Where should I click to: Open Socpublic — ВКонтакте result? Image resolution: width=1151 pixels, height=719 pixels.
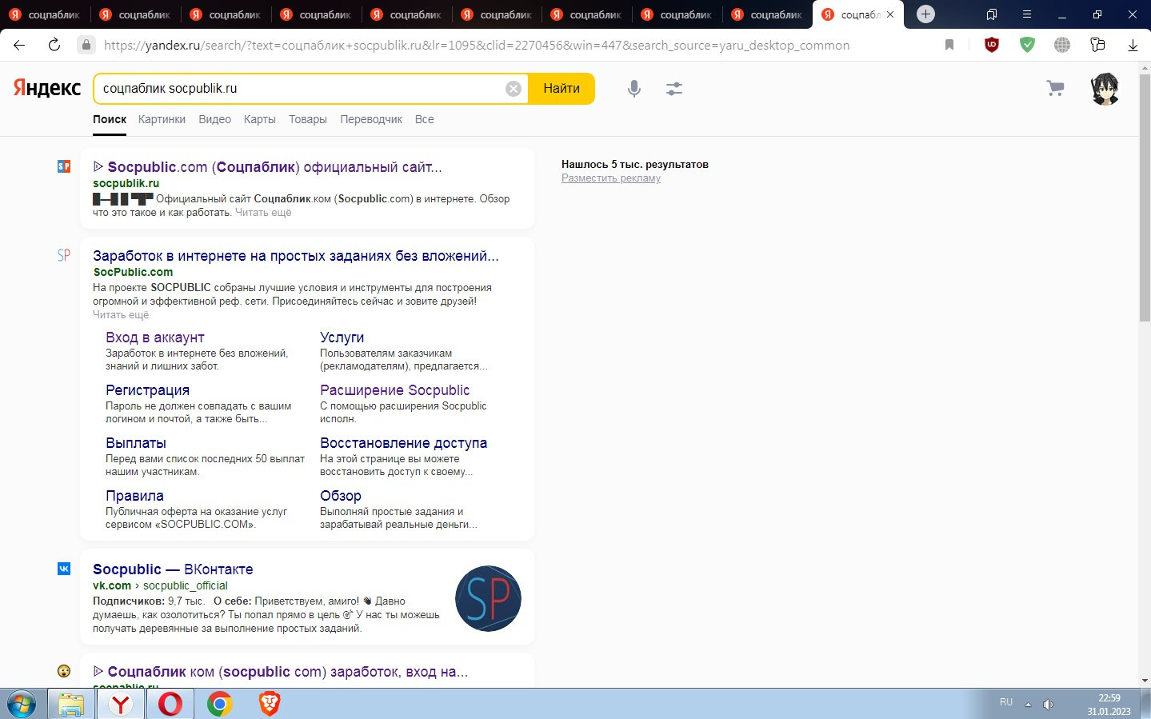click(173, 569)
